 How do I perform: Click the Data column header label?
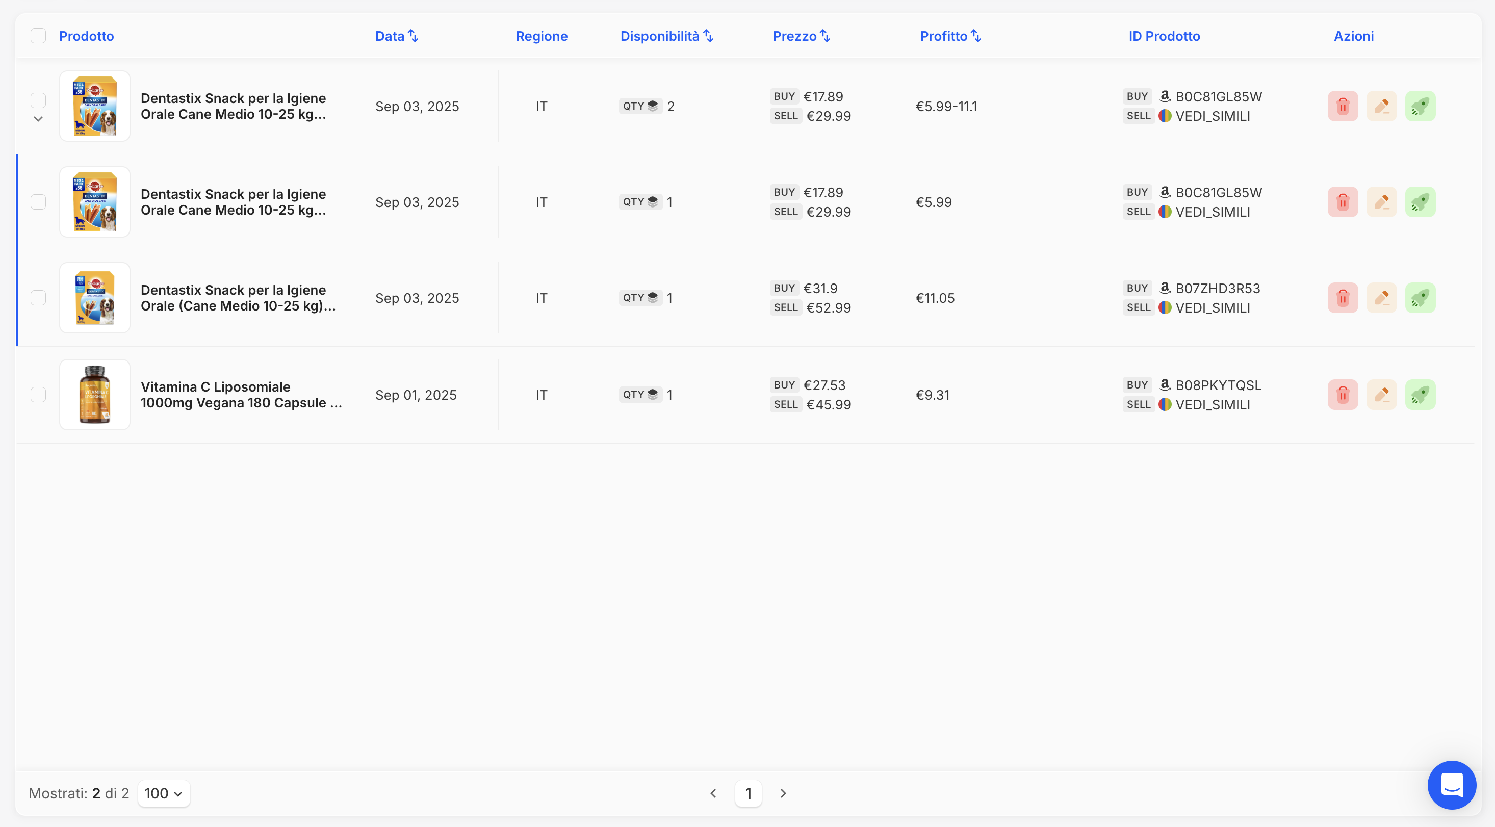[x=390, y=36]
